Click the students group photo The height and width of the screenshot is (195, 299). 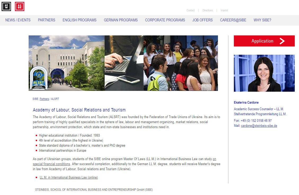[181, 63]
